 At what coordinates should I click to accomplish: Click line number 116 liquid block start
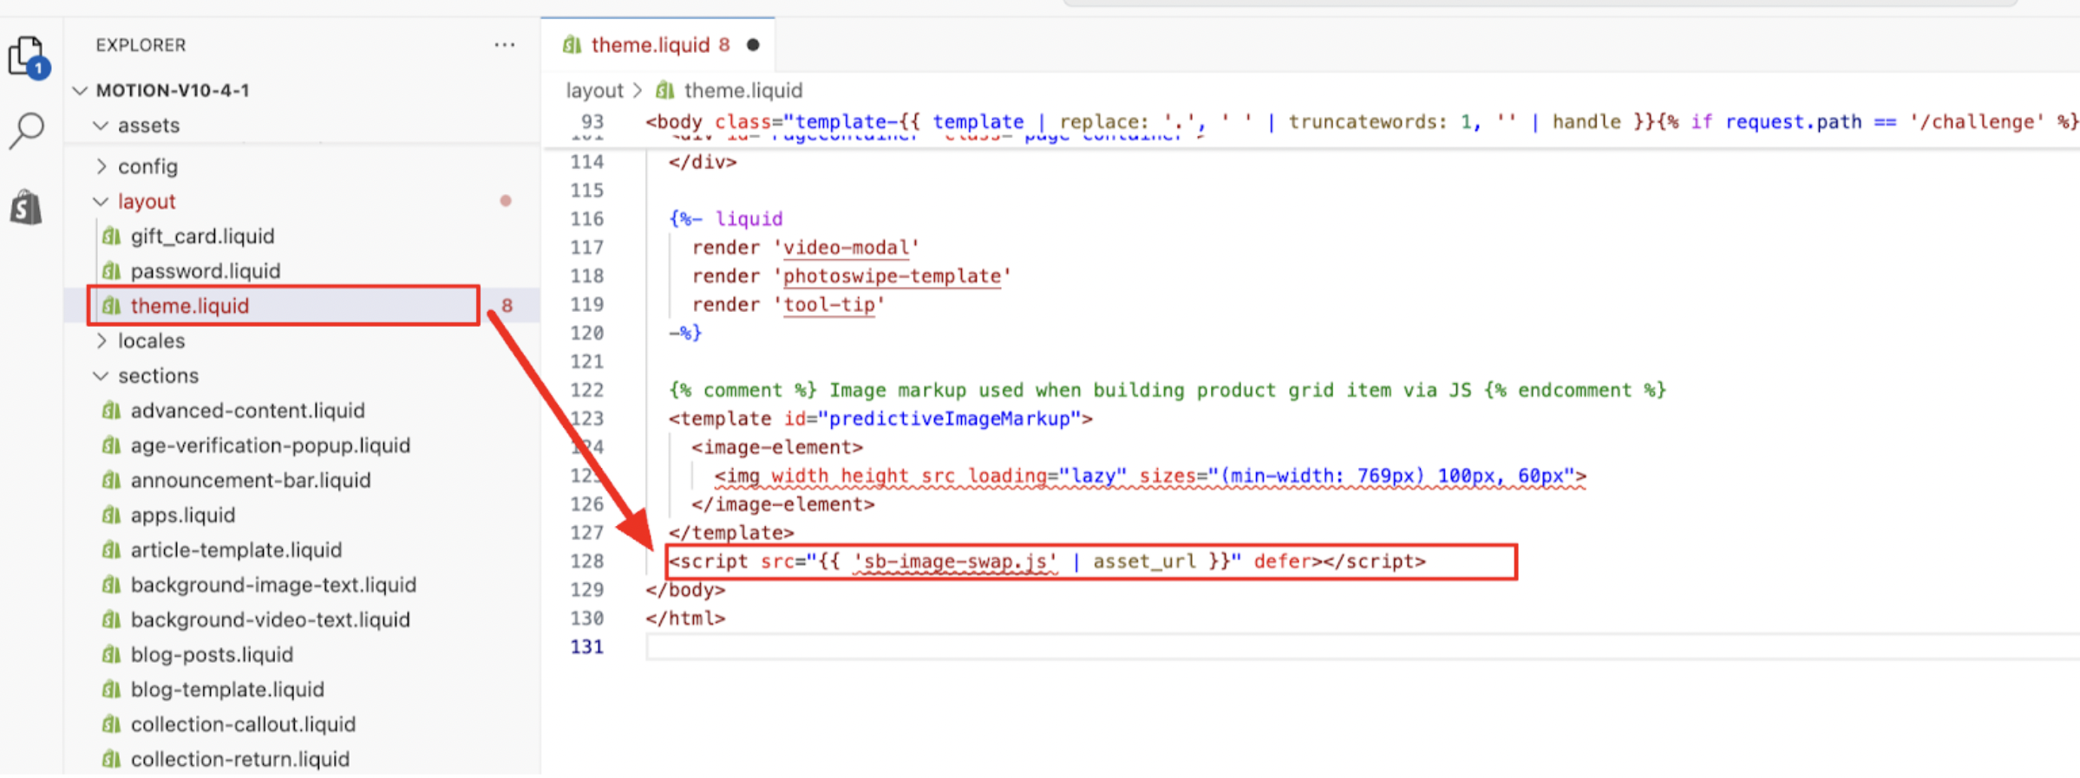tap(586, 219)
